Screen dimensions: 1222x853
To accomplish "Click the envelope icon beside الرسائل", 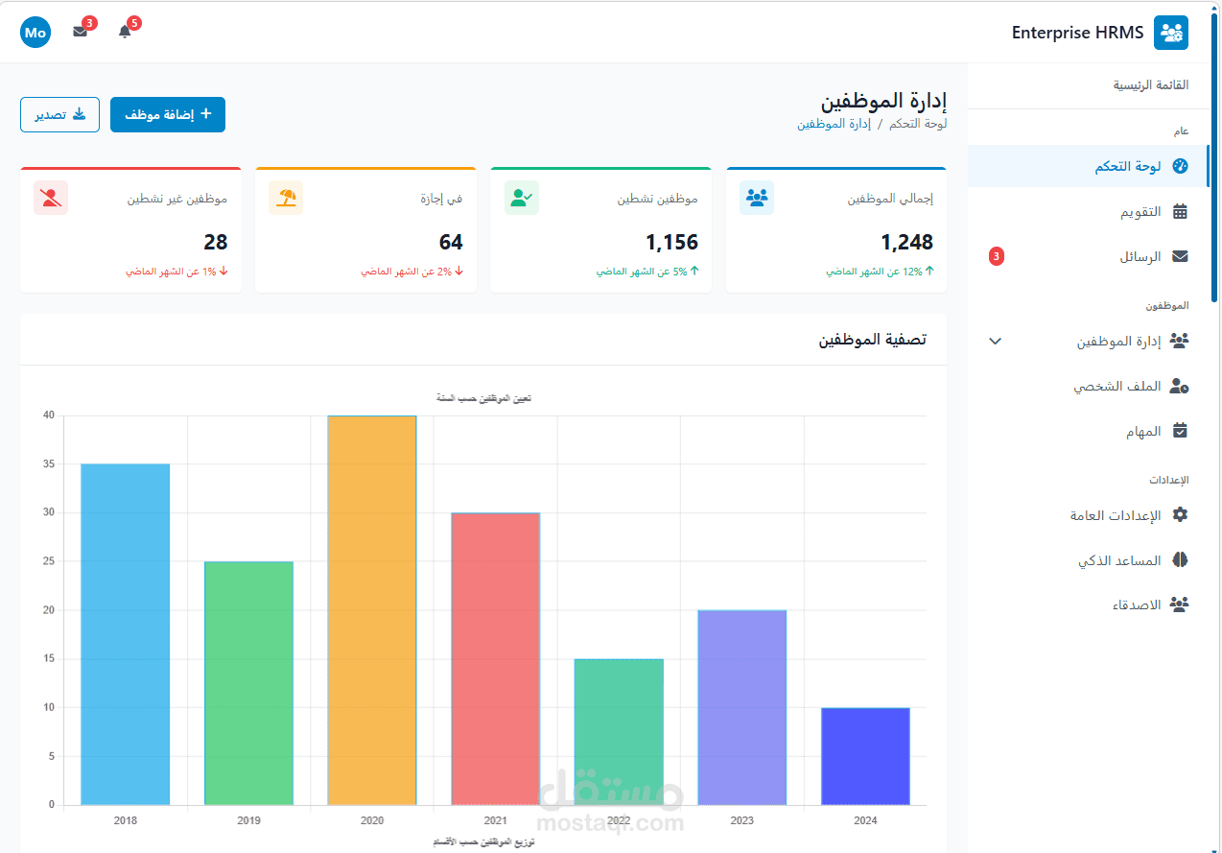I will (x=1181, y=256).
